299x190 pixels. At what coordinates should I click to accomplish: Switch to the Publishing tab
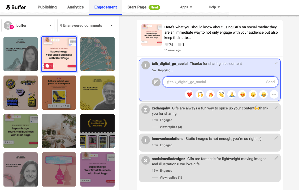47,7
